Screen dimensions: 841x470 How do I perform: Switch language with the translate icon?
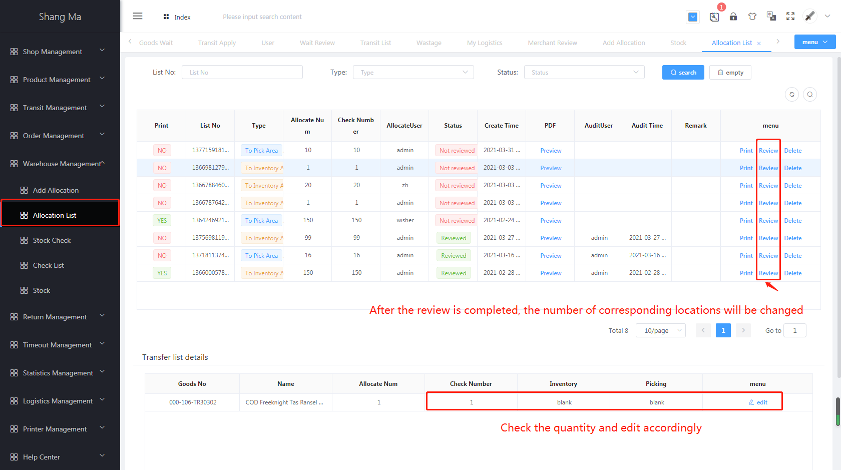tap(771, 17)
